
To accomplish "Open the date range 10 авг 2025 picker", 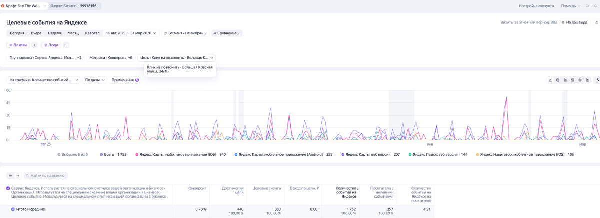I will point(131,33).
